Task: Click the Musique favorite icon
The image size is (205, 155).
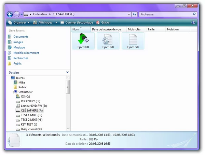Action: (10, 48)
